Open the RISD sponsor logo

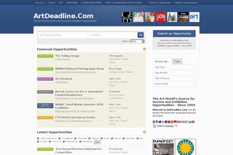[183, 17]
